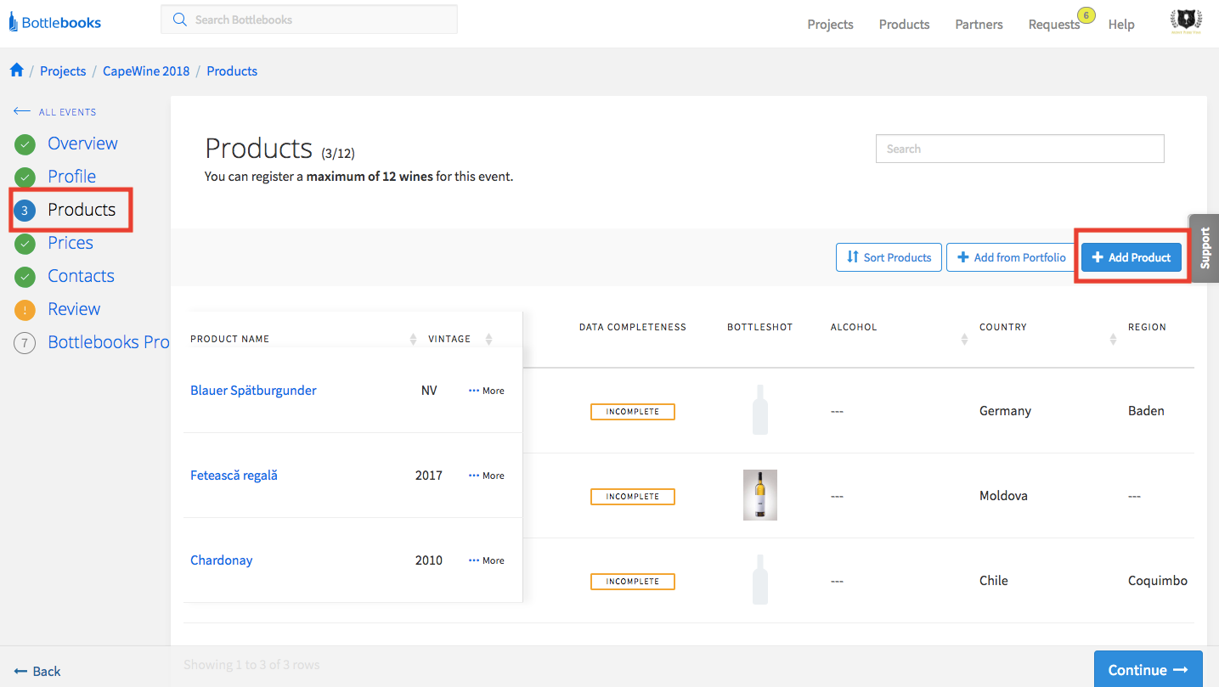Viewport: 1219px width, 687px height.
Task: Click the Chardonay placeholder bottle image
Action: (x=760, y=580)
